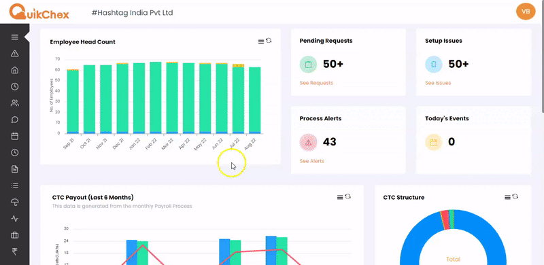Open the document icon in sidebar
544x265 pixels.
[14, 169]
